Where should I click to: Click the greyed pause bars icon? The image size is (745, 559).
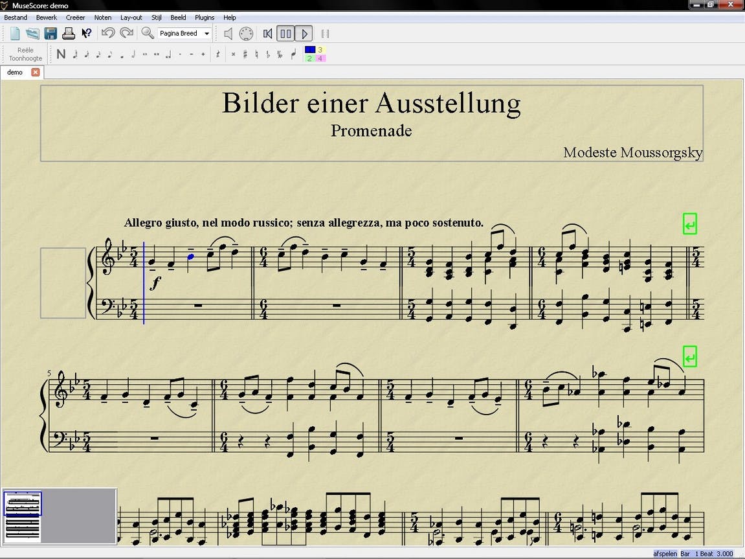pos(325,33)
